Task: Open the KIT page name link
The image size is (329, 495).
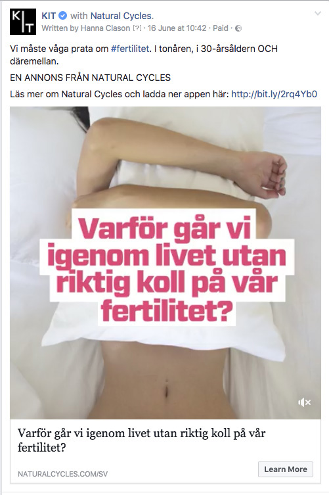Action: [49, 16]
